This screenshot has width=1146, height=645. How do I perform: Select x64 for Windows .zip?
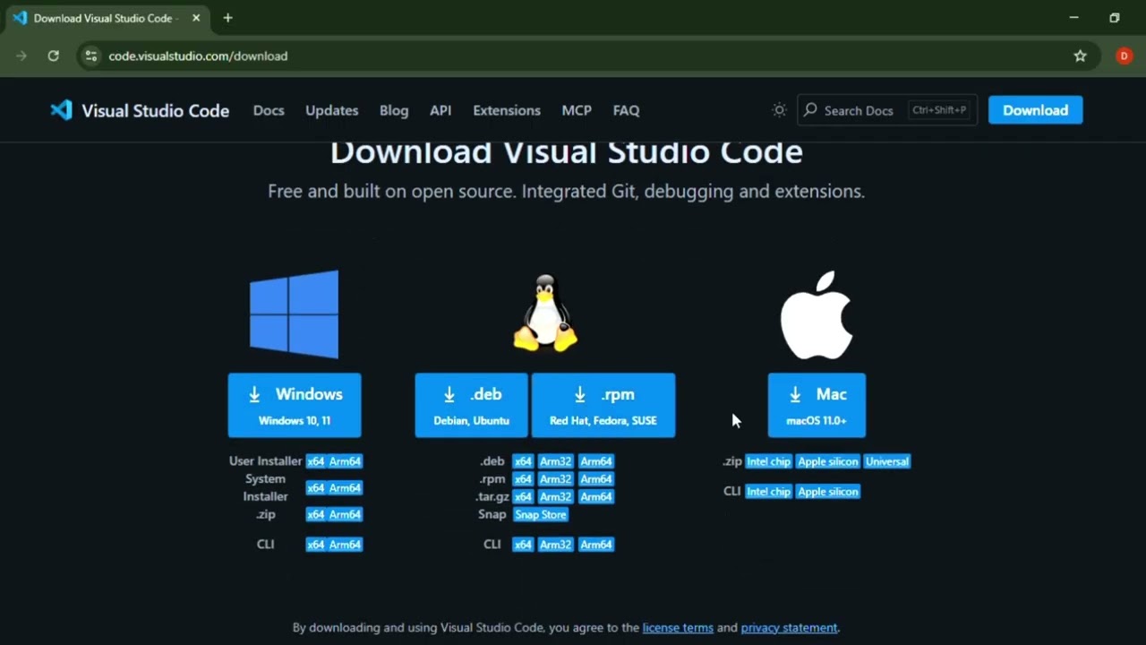(315, 515)
